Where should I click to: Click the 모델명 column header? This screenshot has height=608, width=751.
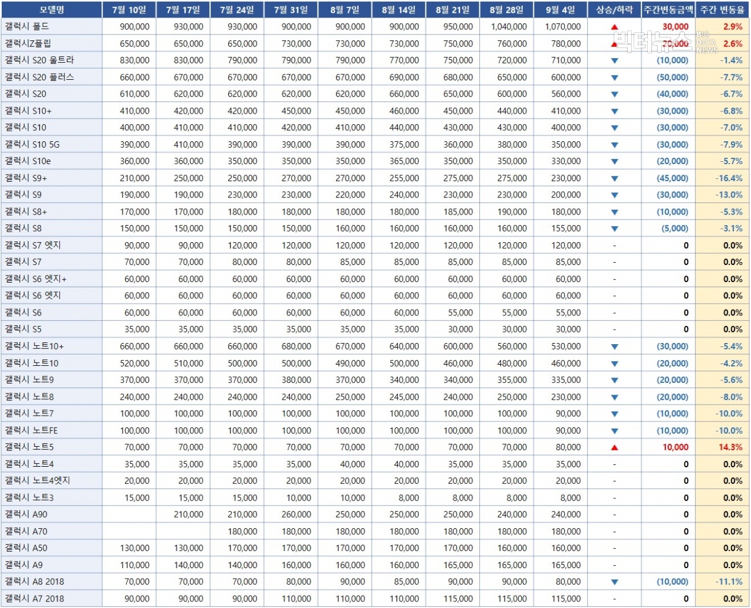point(52,9)
